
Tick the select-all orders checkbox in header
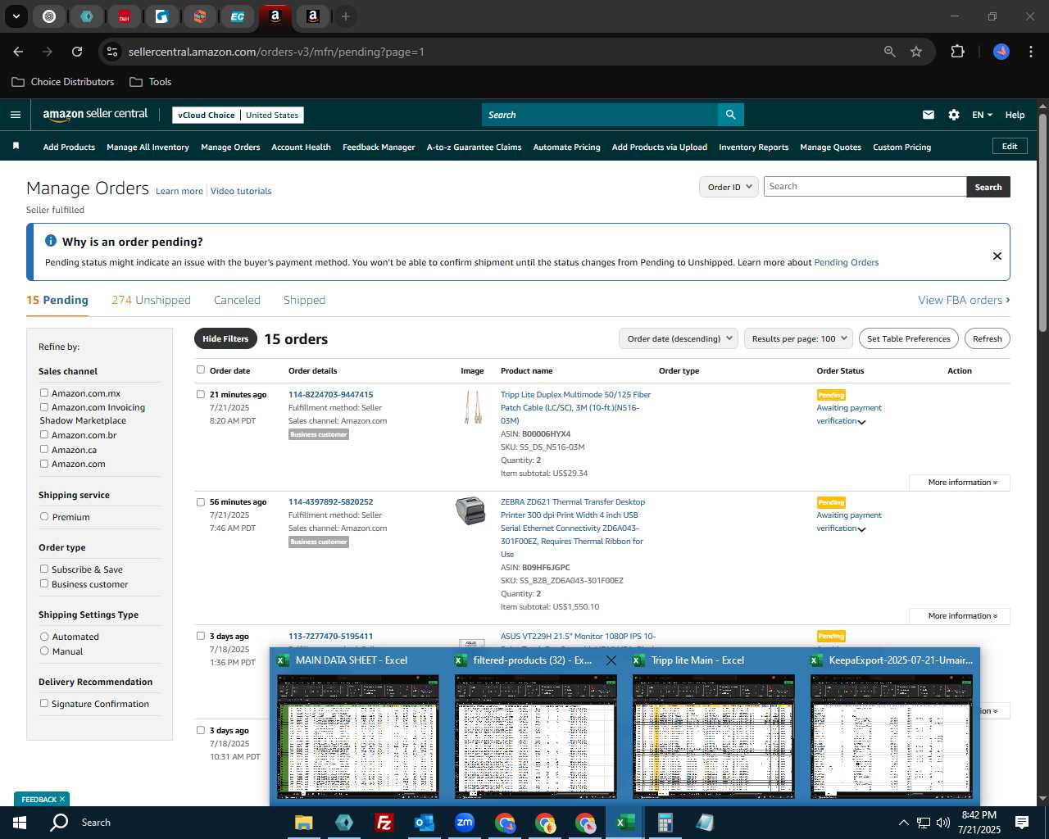pos(201,370)
